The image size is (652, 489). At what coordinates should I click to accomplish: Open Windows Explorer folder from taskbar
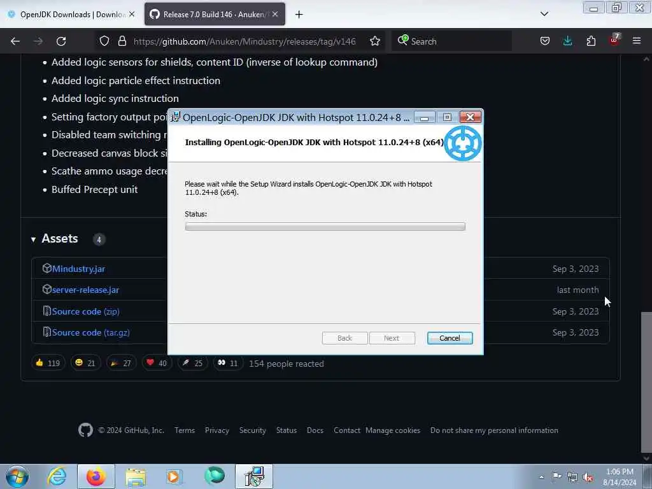tap(136, 476)
